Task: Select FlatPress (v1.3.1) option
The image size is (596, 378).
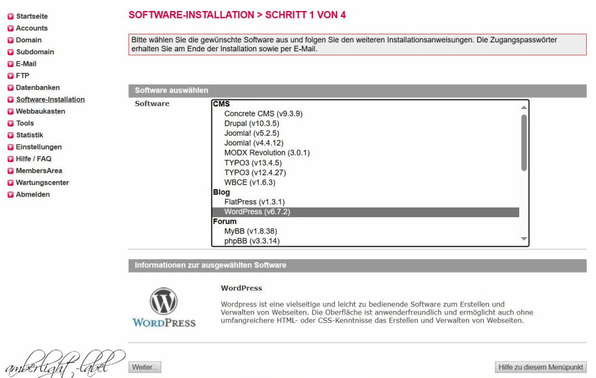Action: click(x=366, y=202)
